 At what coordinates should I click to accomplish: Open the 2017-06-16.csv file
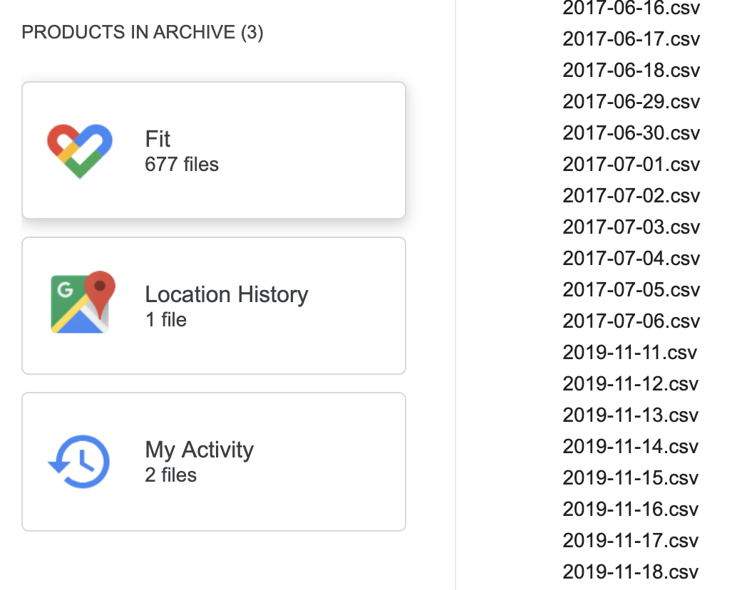click(631, 9)
